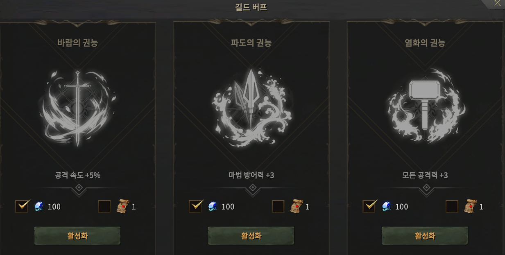Activate 염화의 권능 with the 활성화 button
Image resolution: width=505 pixels, height=255 pixels.
[x=425, y=236]
